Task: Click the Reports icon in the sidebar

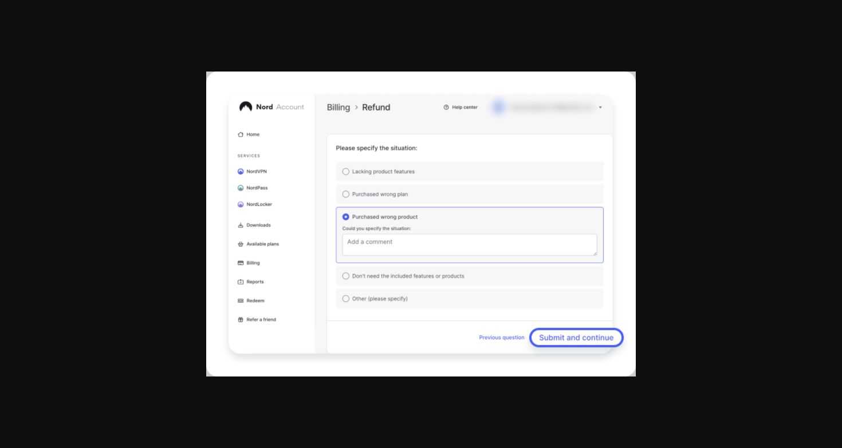Action: [241, 282]
